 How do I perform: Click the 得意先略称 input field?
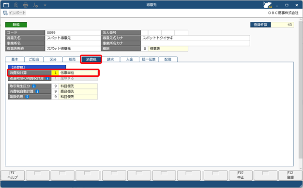click(x=73, y=49)
